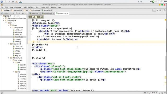This screenshot has height=94, width=167.
Task: Click templates breadcrumb in navigation bar
Action: [35, 10]
